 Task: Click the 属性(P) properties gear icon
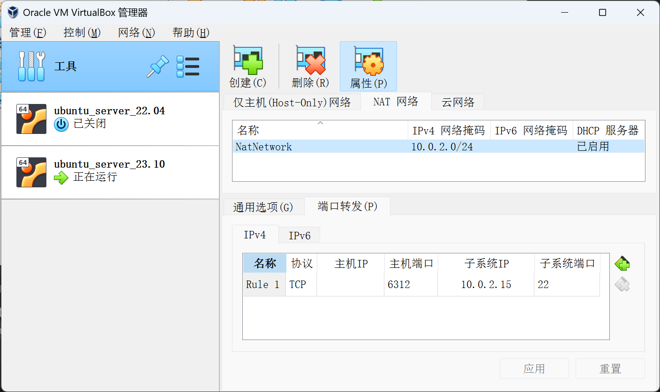(369, 60)
